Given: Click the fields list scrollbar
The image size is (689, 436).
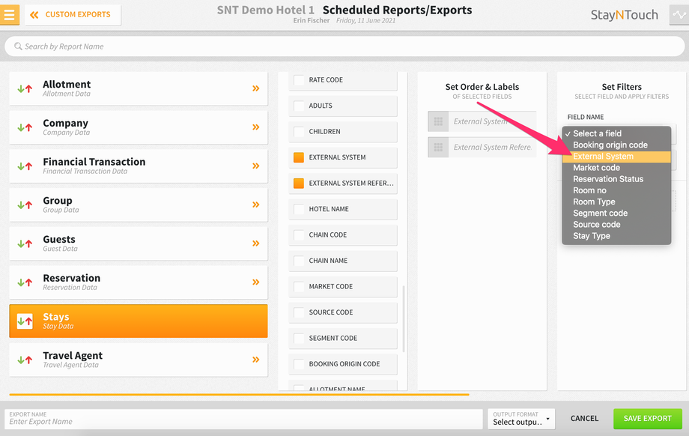Looking at the screenshot, I should (404, 318).
